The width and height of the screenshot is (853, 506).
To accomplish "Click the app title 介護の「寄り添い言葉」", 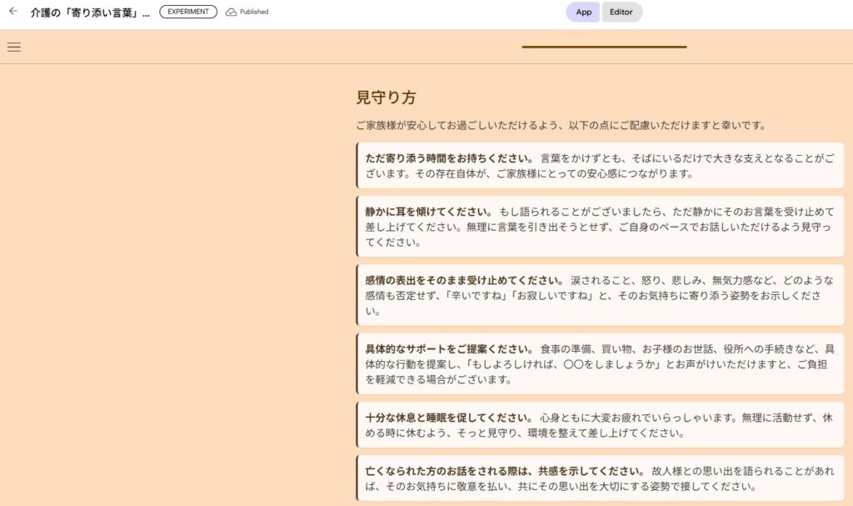I will point(90,13).
